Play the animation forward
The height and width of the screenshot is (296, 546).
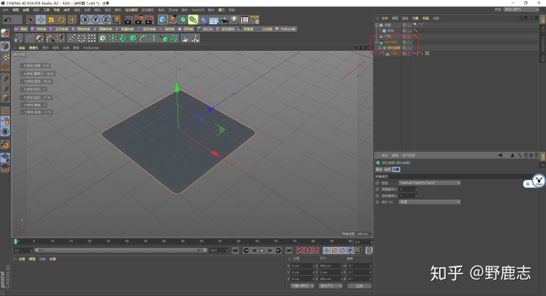pos(262,250)
